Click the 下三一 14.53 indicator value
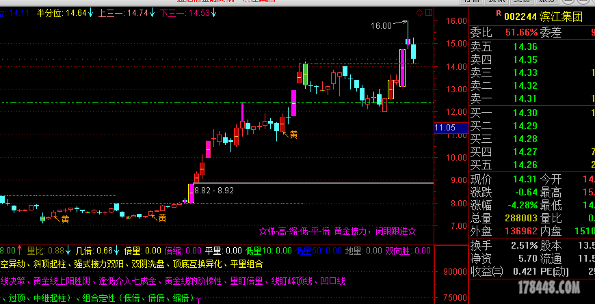This screenshot has width=595, height=304. [188, 13]
